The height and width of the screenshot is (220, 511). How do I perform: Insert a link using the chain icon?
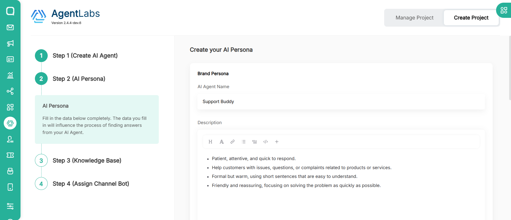pos(233,142)
